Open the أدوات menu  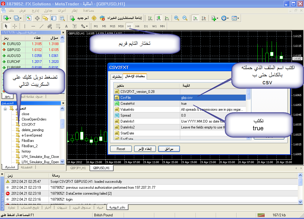pyautogui.click(x=62, y=10)
